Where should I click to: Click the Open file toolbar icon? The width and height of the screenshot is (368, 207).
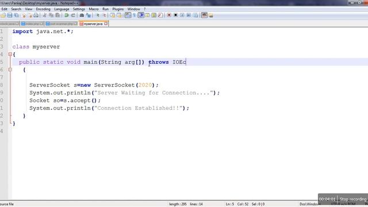point(3,16)
